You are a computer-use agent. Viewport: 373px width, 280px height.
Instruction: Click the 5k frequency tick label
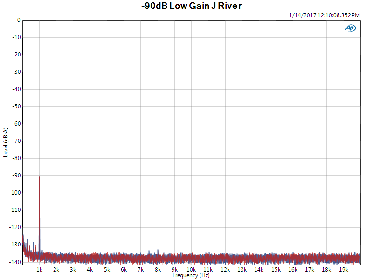tap(107, 270)
